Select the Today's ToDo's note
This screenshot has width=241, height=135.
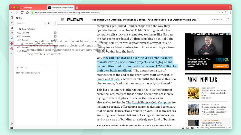(x=28, y=29)
